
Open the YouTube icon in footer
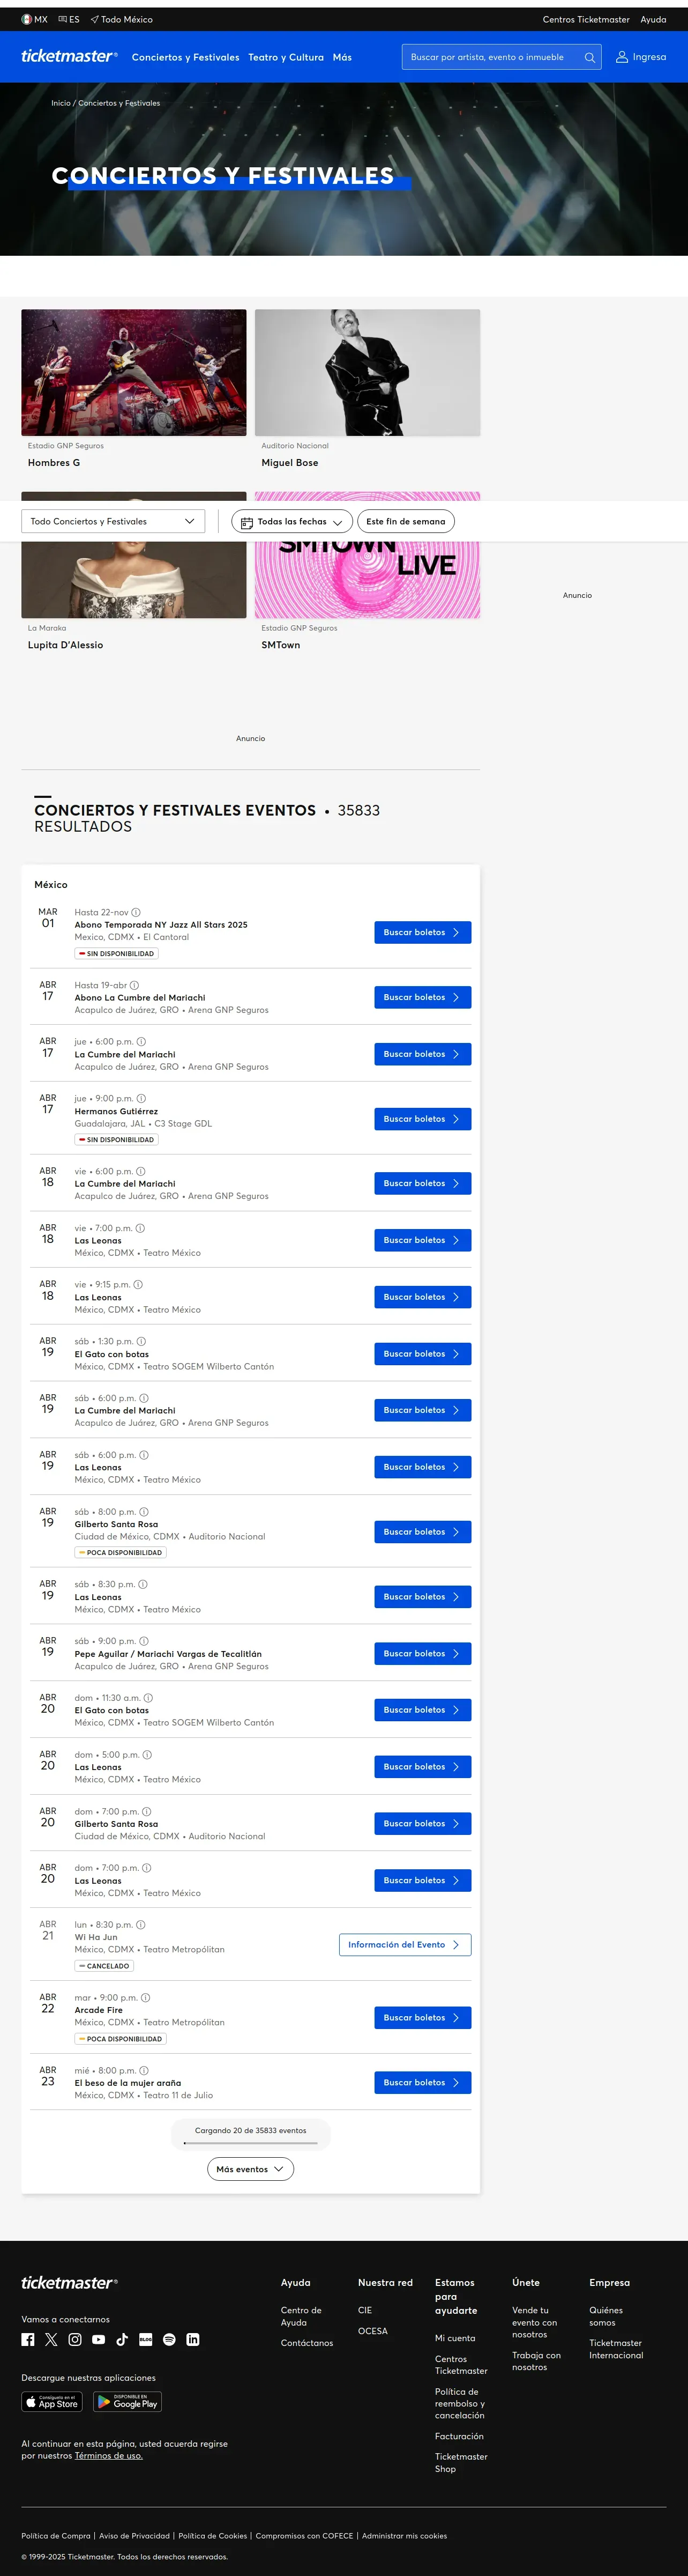coord(99,2339)
